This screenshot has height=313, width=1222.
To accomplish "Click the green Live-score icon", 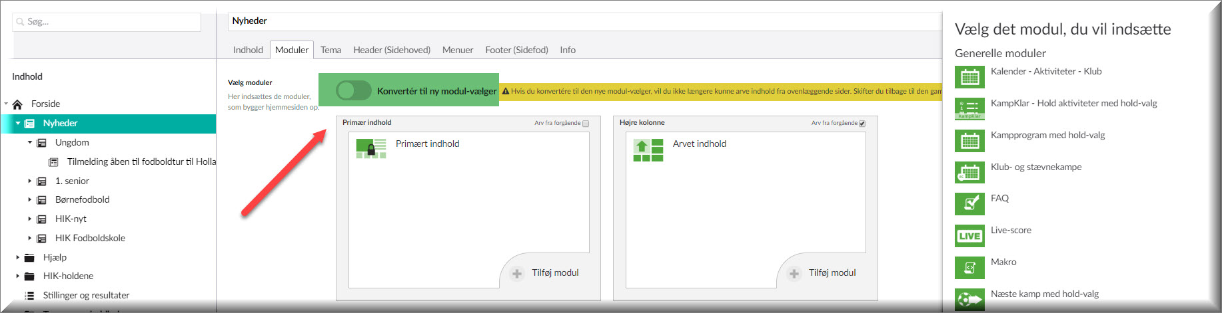I will tap(969, 235).
